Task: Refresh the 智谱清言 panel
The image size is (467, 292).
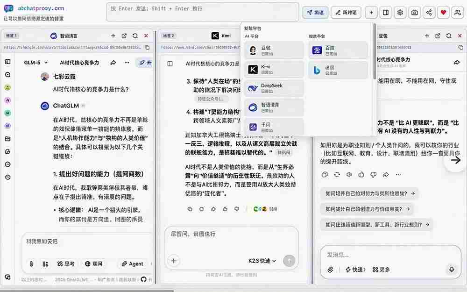Action: (135, 36)
